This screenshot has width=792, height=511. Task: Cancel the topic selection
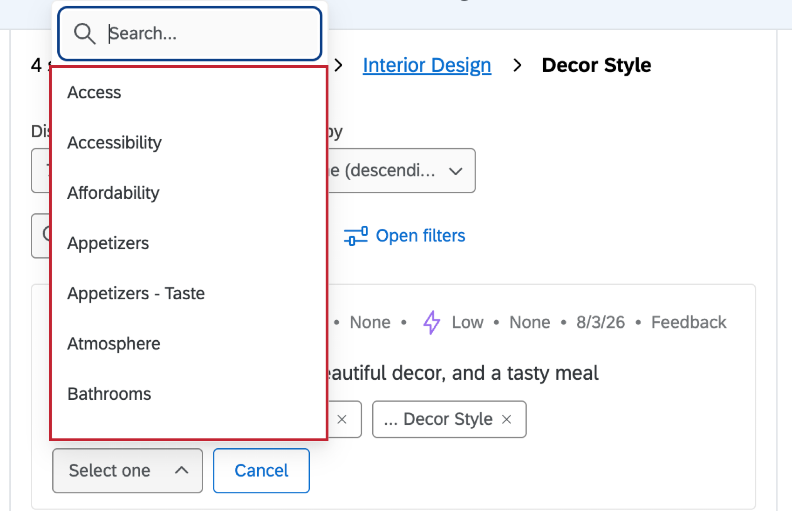[x=261, y=471]
